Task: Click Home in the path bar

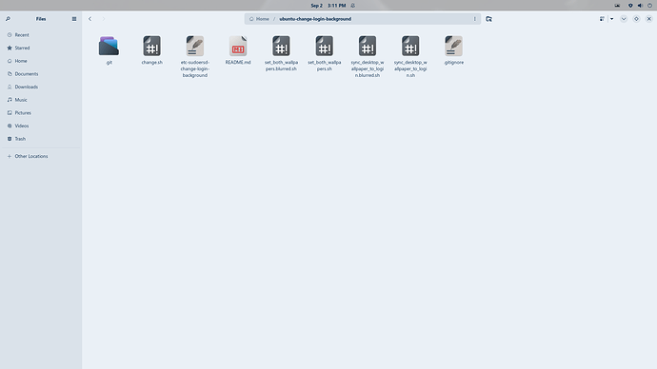Action: [x=259, y=19]
